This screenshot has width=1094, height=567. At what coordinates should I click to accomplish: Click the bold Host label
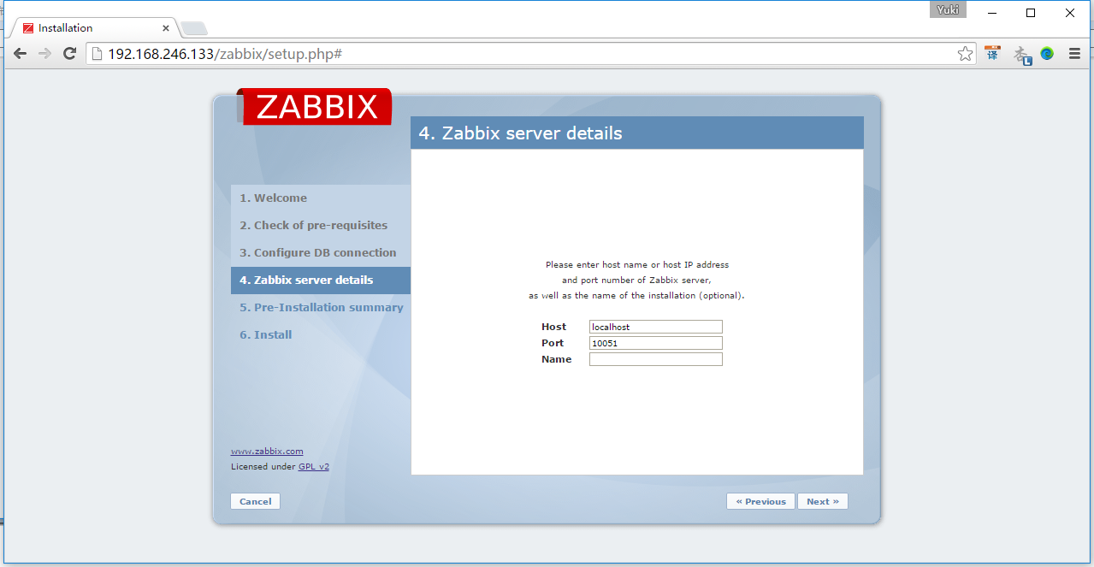(553, 327)
